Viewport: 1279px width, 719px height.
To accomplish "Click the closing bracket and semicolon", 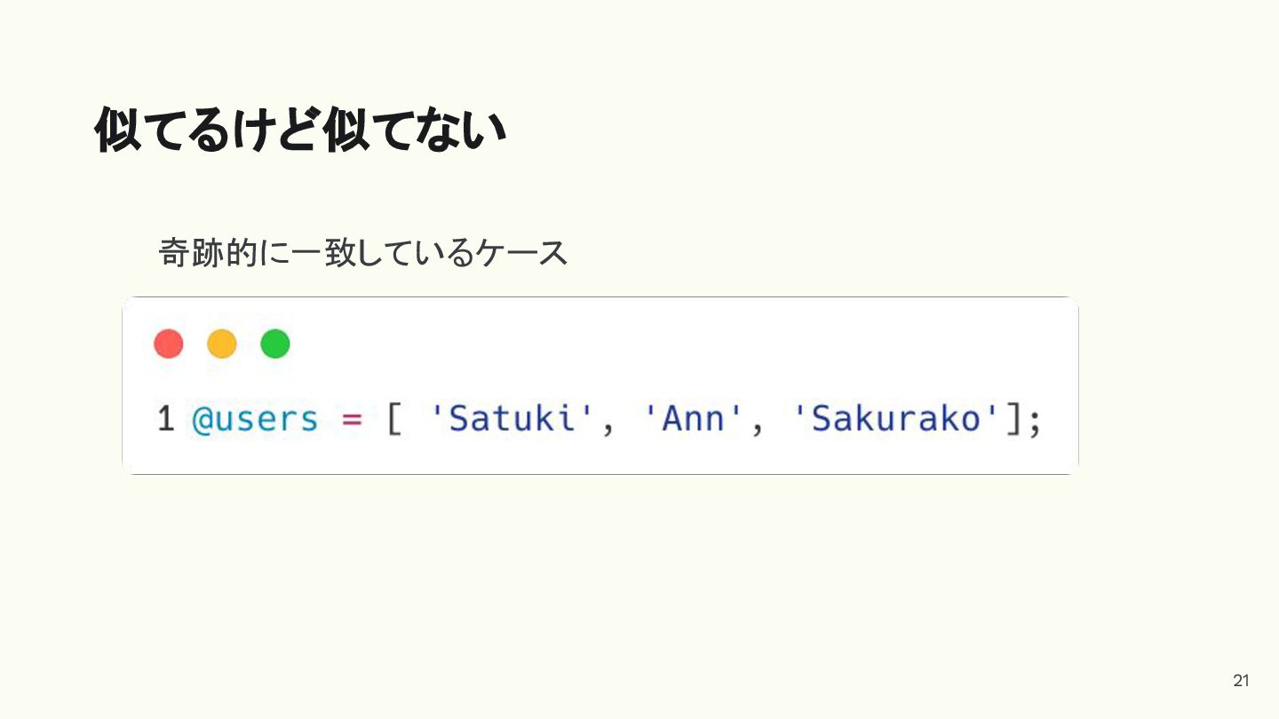I will (1023, 420).
